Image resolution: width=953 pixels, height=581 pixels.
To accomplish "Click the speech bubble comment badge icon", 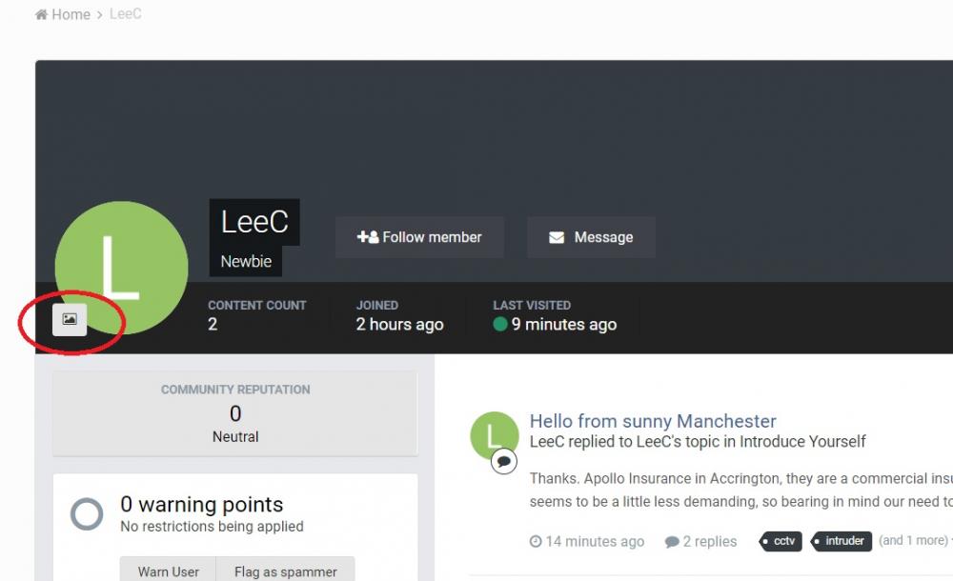I will point(504,462).
